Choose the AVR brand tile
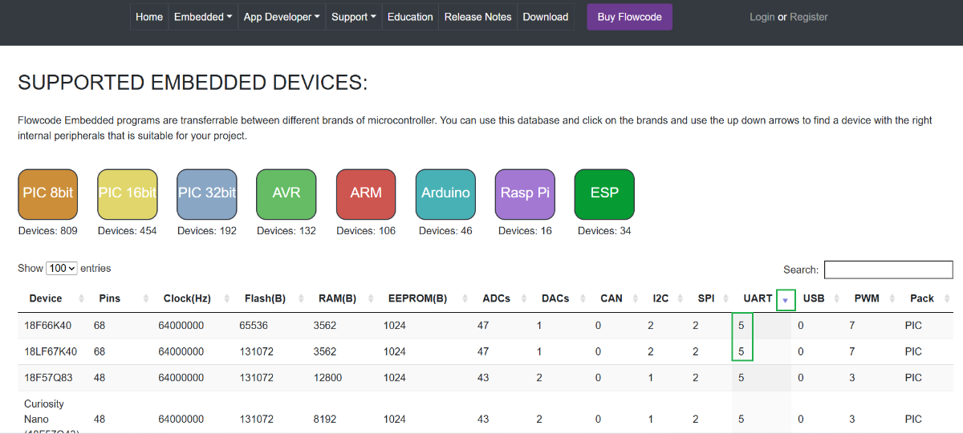Image resolution: width=963 pixels, height=434 pixels. [x=286, y=194]
